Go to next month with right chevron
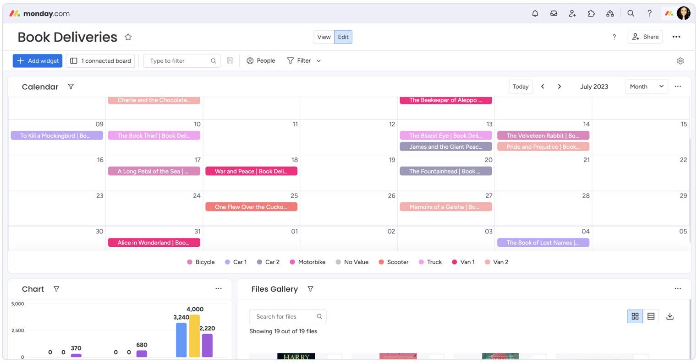This screenshot has width=697, height=363. coord(560,86)
